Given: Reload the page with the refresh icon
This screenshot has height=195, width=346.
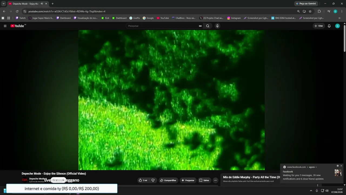Looking at the screenshot, I should (17, 11).
